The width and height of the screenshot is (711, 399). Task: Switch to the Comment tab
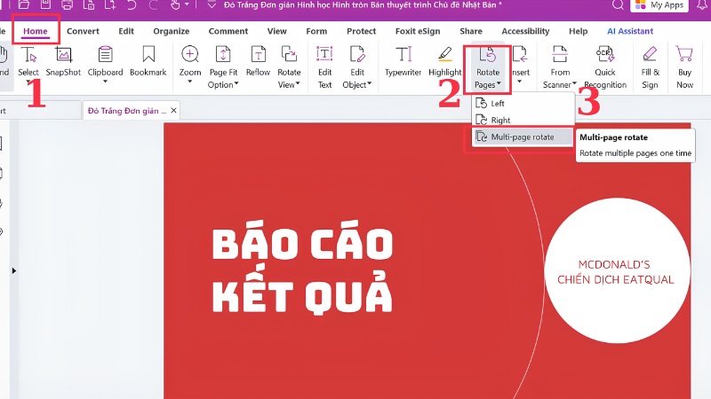tap(228, 31)
